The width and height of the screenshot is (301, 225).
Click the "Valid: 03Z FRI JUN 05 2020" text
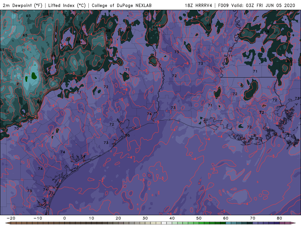click(x=263, y=5)
